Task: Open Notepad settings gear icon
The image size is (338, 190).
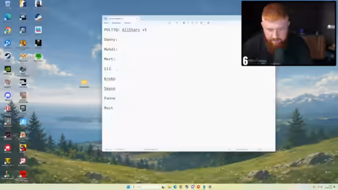Action: tap(208, 23)
